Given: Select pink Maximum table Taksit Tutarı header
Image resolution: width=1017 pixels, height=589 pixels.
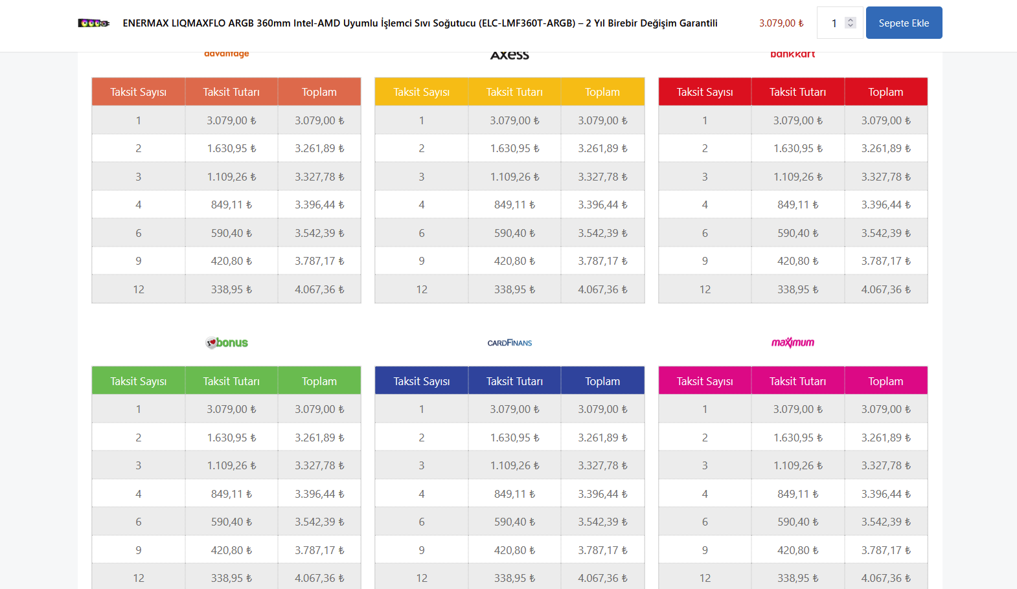Looking at the screenshot, I should tap(798, 381).
